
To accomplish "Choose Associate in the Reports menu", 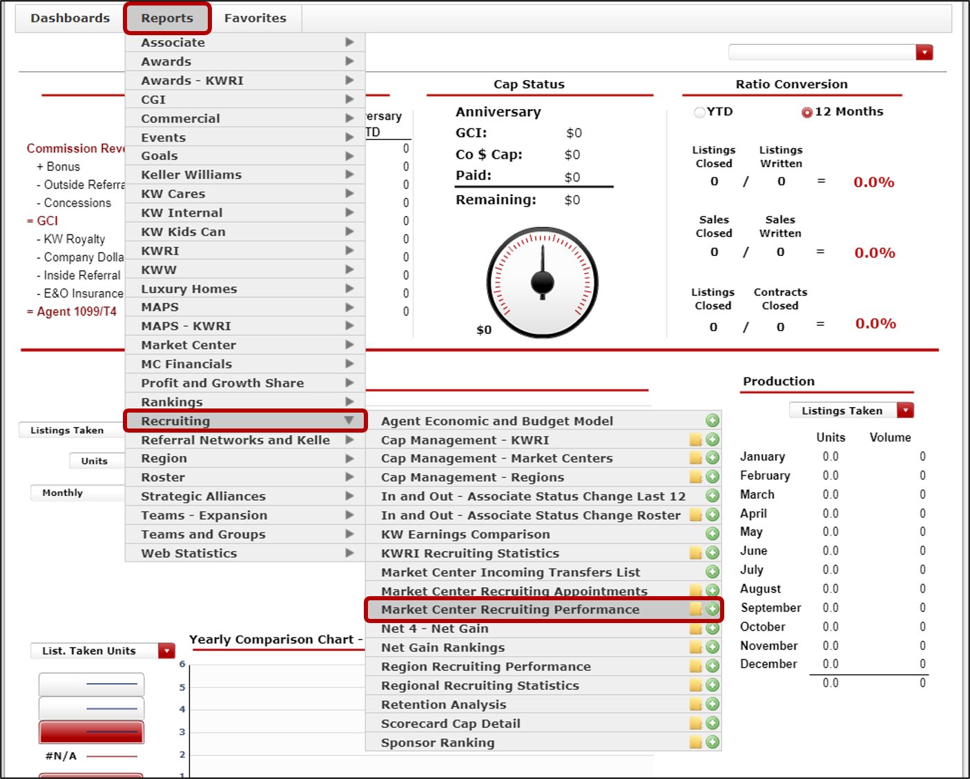I will [x=245, y=42].
